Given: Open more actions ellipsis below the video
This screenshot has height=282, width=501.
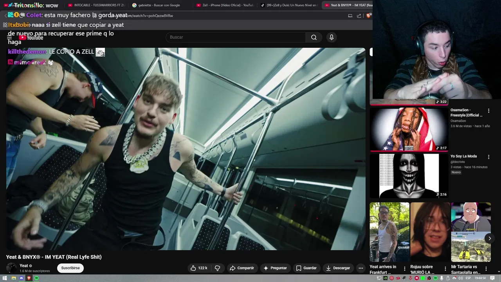Looking at the screenshot, I should coord(360,268).
